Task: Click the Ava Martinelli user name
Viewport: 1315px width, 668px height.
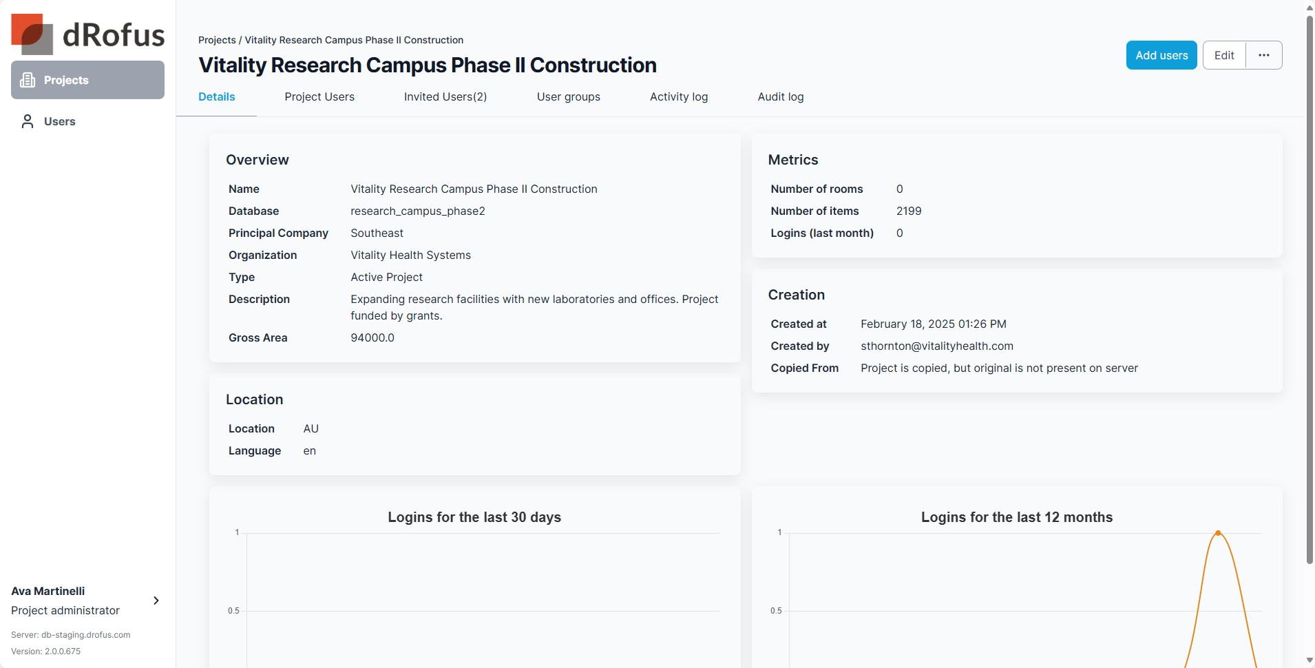Action: pos(48,591)
